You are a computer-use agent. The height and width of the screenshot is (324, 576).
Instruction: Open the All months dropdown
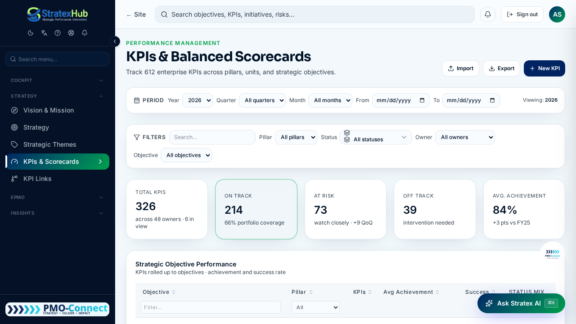click(330, 100)
